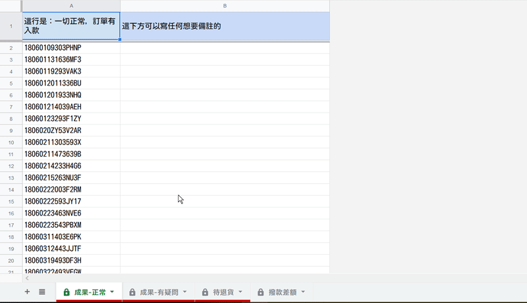527x303 pixels.
Task: Select column A header
Action: tap(71, 6)
